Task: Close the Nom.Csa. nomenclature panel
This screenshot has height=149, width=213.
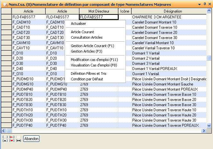Action: pyautogui.click(x=210, y=4)
